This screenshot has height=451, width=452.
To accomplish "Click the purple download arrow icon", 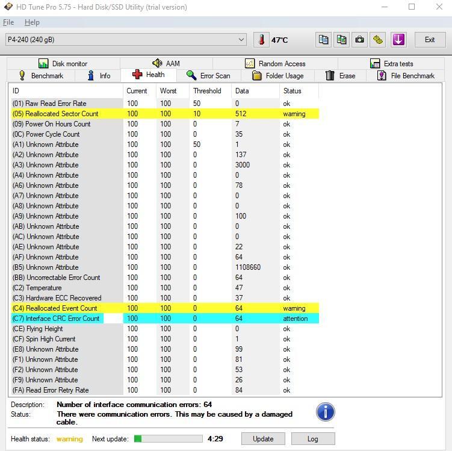I will [398, 40].
